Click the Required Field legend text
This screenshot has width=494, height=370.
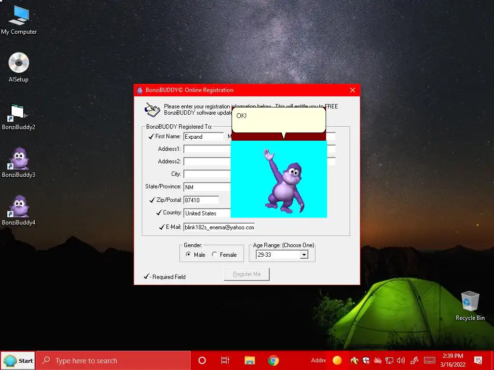pyautogui.click(x=169, y=277)
